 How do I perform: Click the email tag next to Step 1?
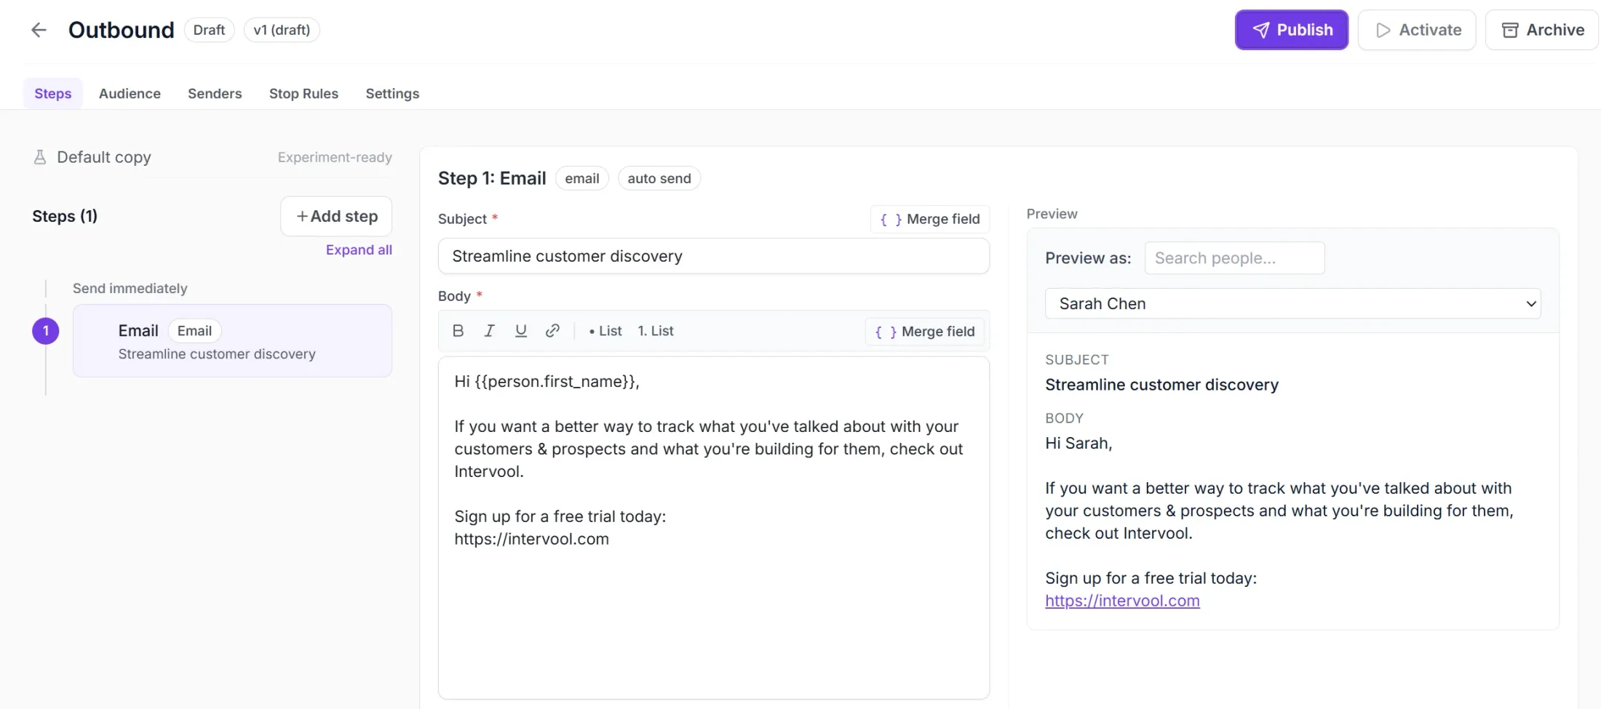[x=582, y=178]
